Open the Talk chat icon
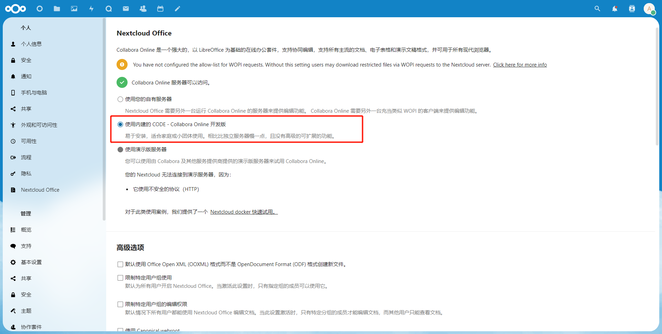Viewport: 662px width, 334px height. (x=109, y=9)
